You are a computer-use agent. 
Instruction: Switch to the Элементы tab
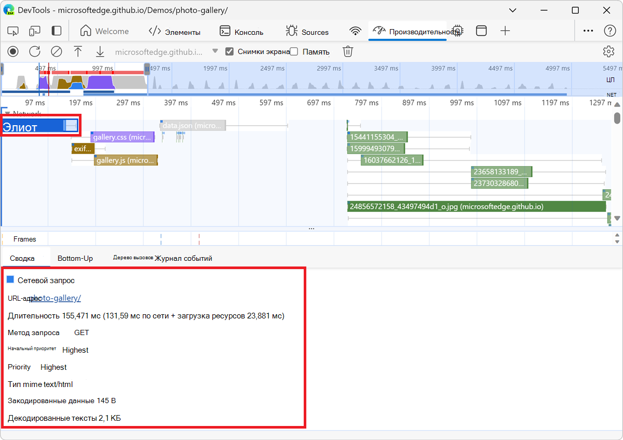(x=174, y=31)
